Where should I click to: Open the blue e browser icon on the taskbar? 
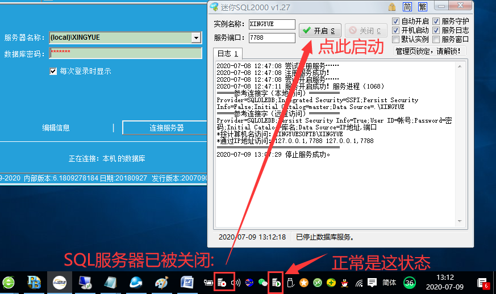pyautogui.click(x=136, y=283)
